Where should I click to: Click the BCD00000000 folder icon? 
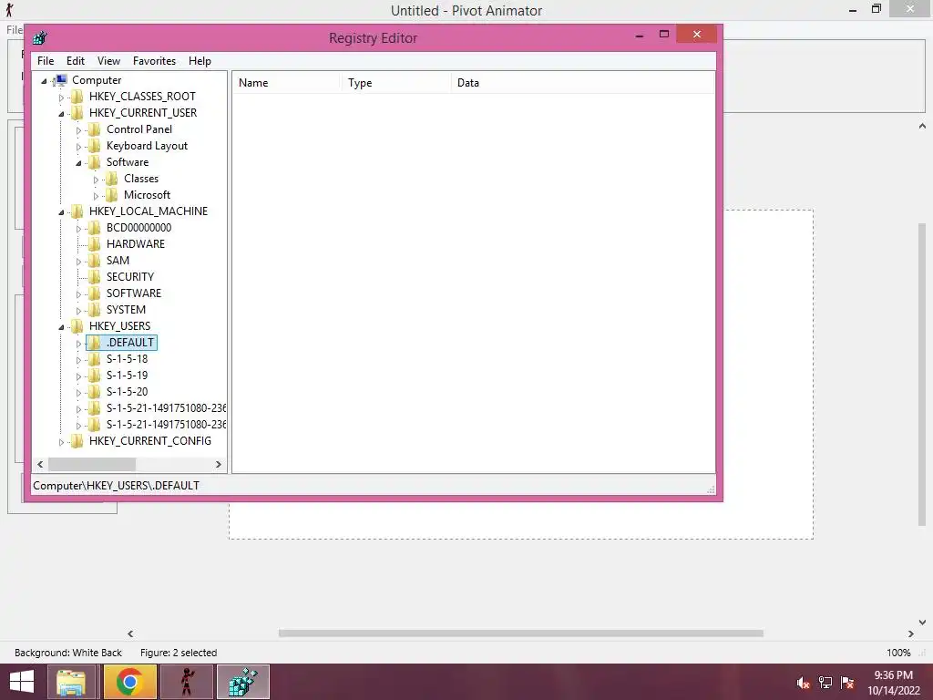click(94, 227)
